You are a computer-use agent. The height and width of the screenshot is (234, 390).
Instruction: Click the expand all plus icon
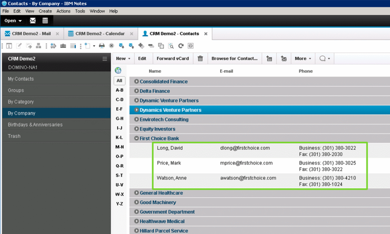[141, 46]
